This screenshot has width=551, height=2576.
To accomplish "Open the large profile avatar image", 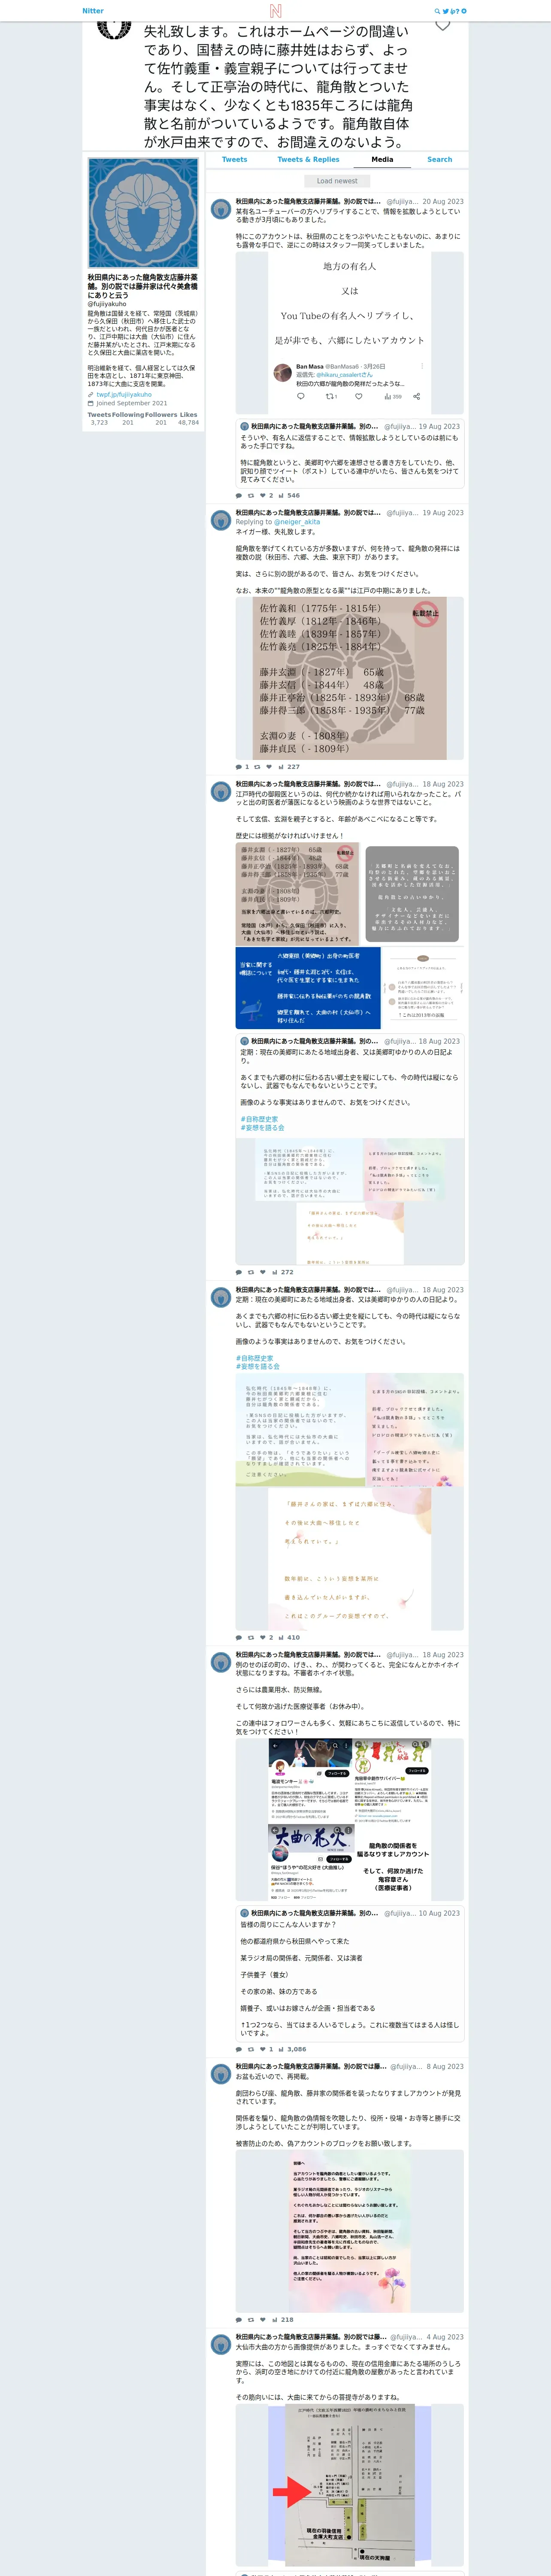I will [143, 212].
